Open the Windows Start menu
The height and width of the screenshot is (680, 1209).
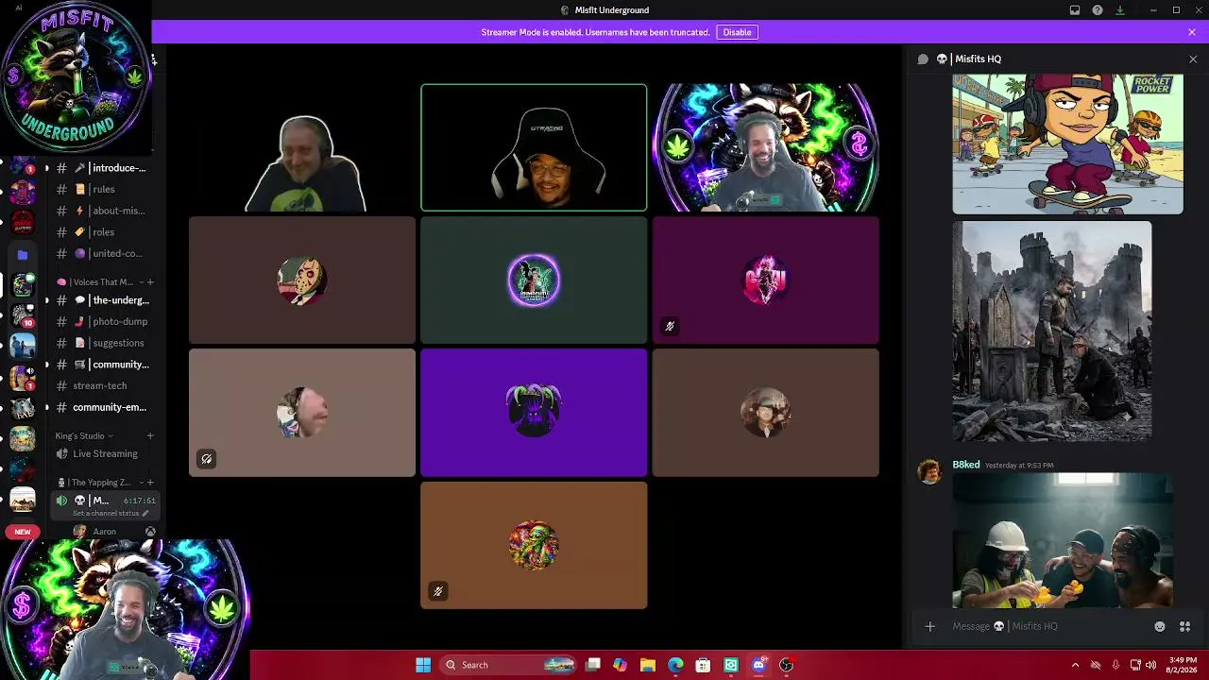[423, 665]
